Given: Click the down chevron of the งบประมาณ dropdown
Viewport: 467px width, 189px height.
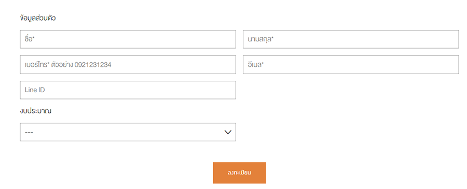Looking at the screenshot, I should pyautogui.click(x=228, y=132).
